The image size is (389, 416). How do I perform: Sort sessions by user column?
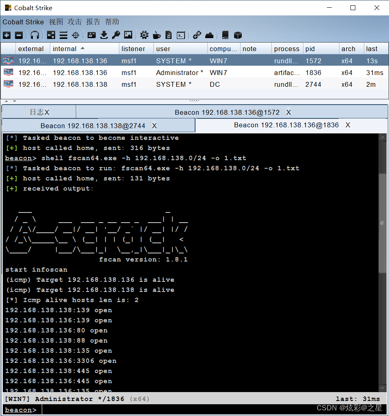tap(181, 49)
